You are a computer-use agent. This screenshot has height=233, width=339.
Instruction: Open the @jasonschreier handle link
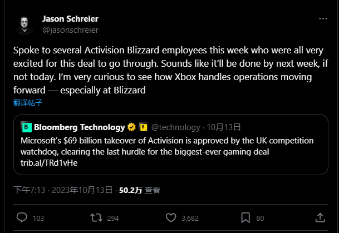click(70, 29)
